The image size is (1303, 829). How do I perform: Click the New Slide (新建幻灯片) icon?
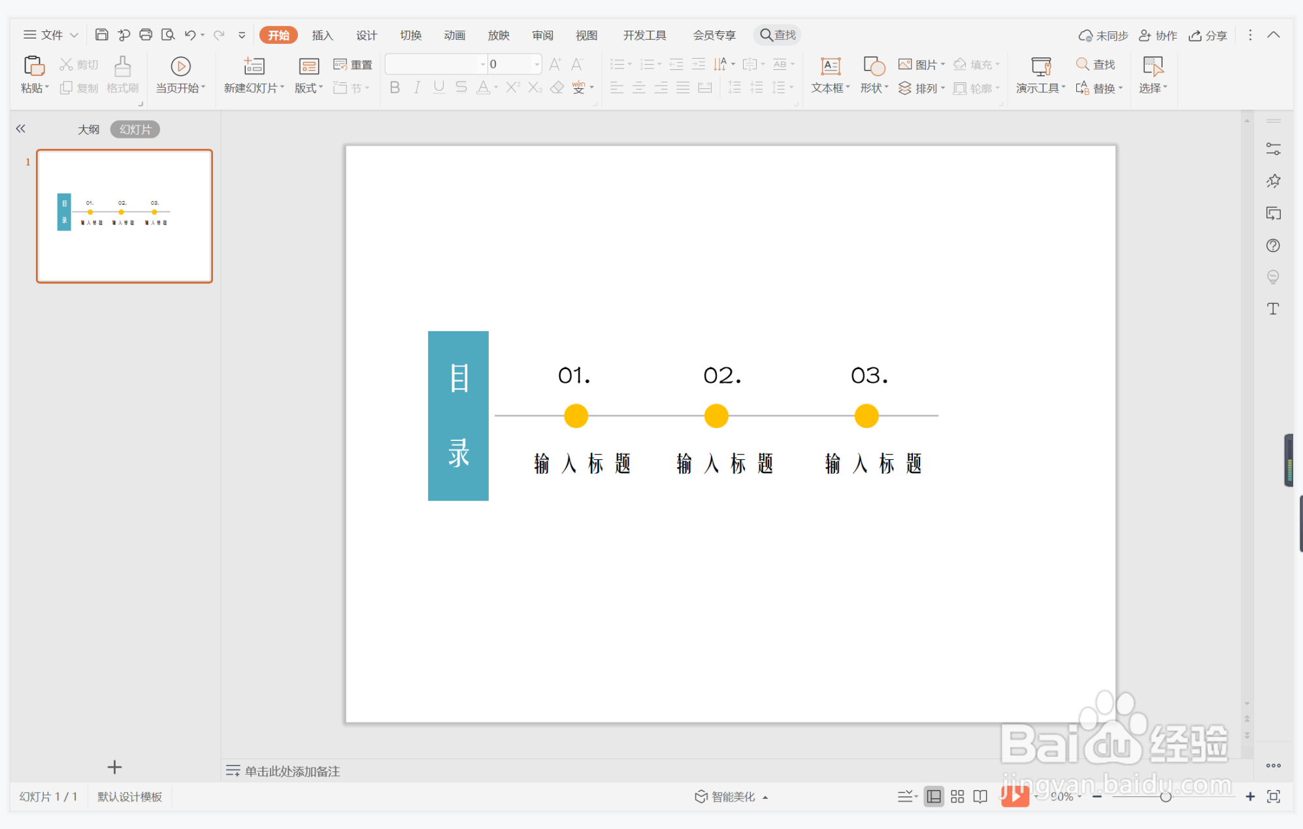[x=254, y=66]
